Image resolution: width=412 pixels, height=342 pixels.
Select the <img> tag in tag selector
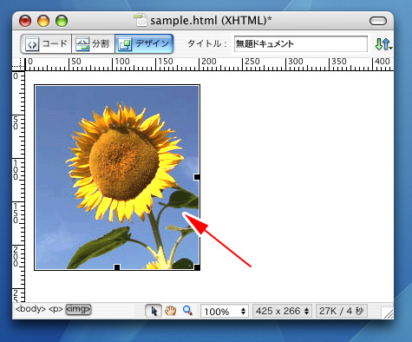78,309
